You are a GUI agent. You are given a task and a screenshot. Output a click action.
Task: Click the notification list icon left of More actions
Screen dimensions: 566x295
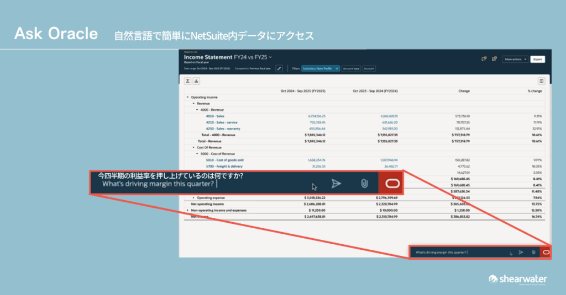[x=494, y=59]
